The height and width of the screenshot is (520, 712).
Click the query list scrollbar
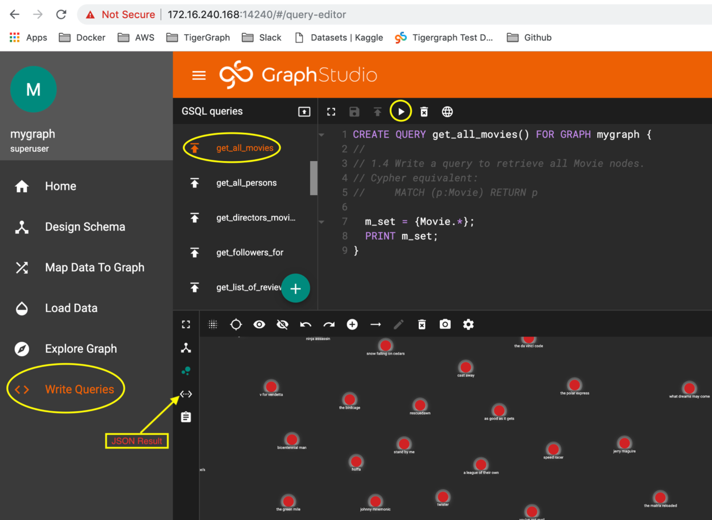(x=314, y=178)
